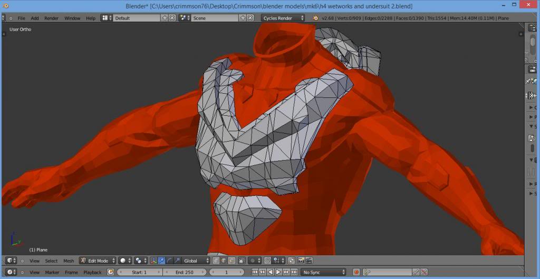The width and height of the screenshot is (540, 279).
Task: Open the pivot point selector
Action: 141,261
